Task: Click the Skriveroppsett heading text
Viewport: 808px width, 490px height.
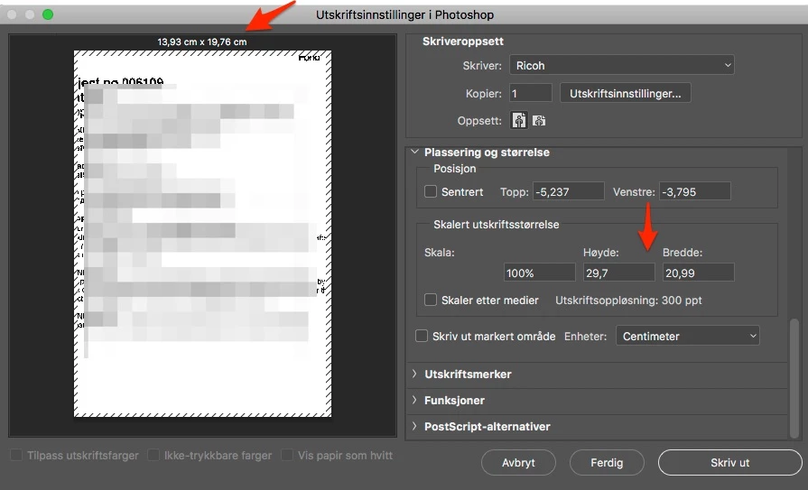Action: [463, 42]
